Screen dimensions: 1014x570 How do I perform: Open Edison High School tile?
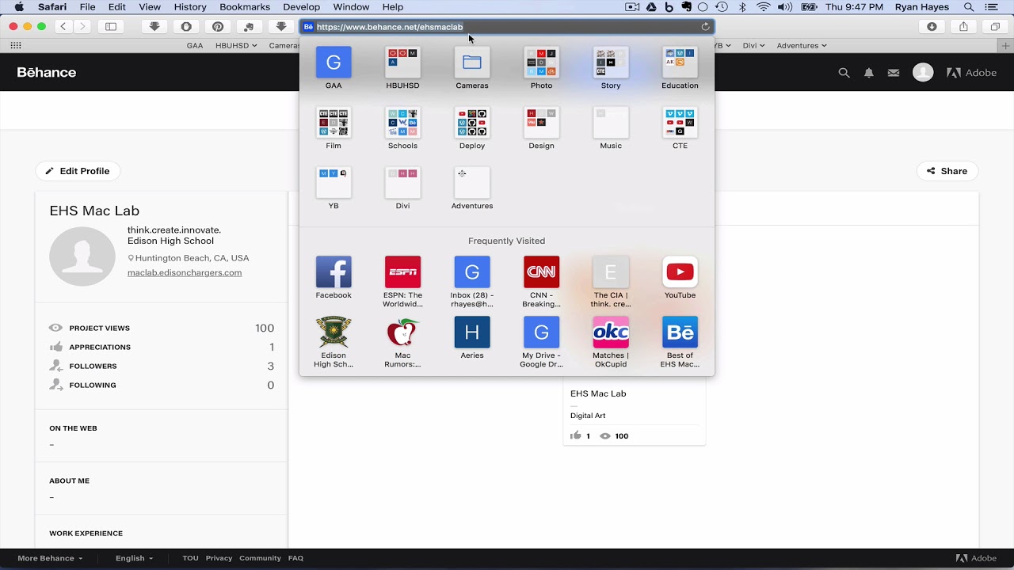click(x=334, y=332)
